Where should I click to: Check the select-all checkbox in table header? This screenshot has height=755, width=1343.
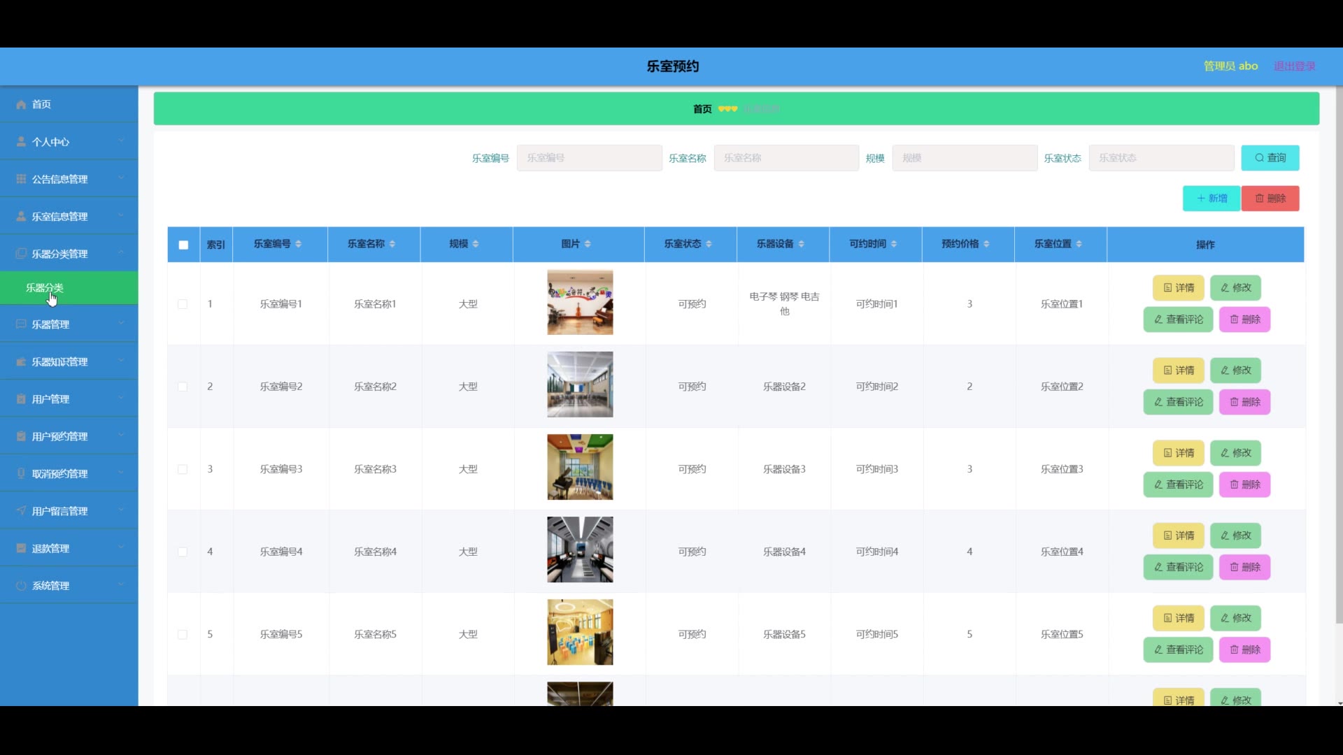pyautogui.click(x=183, y=245)
